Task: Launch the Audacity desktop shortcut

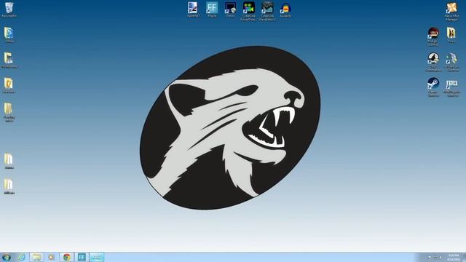Action: click(285, 9)
